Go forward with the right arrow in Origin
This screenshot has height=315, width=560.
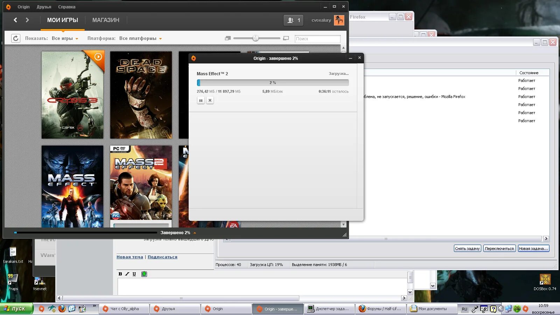click(x=27, y=20)
